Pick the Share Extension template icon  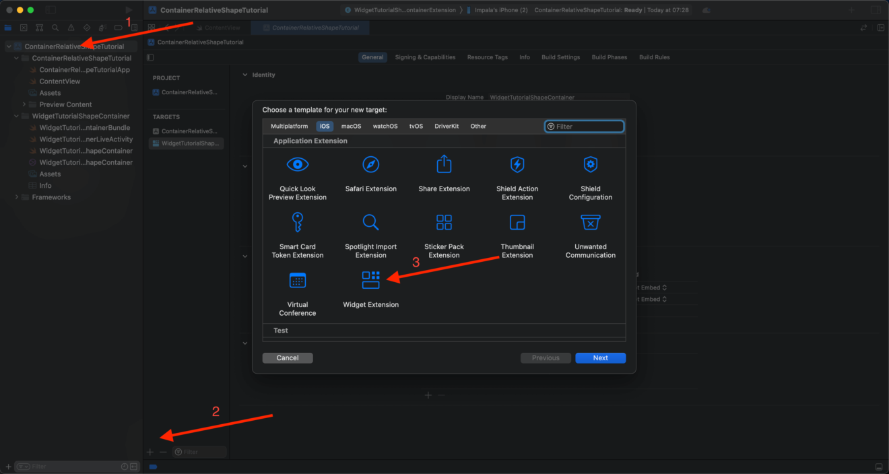tap(444, 165)
